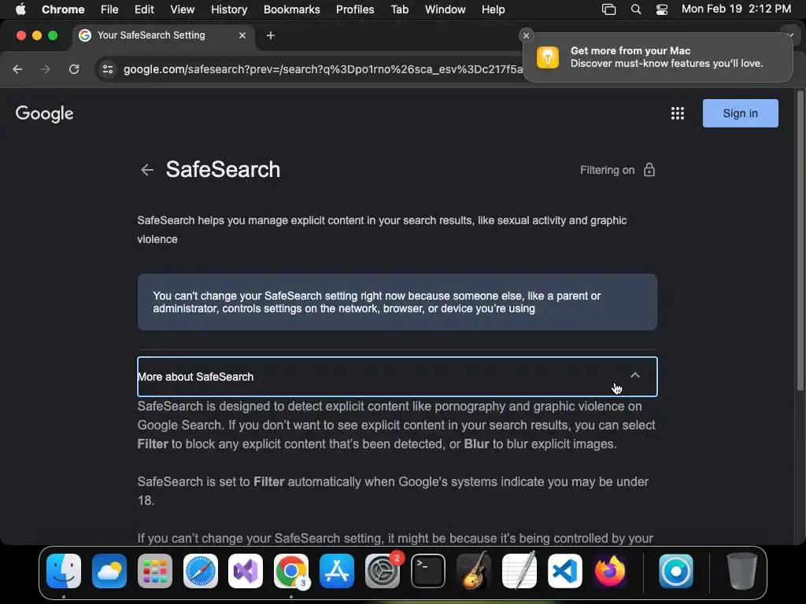The image size is (806, 604).
Task: Open Terminal from the dock
Action: click(x=427, y=571)
